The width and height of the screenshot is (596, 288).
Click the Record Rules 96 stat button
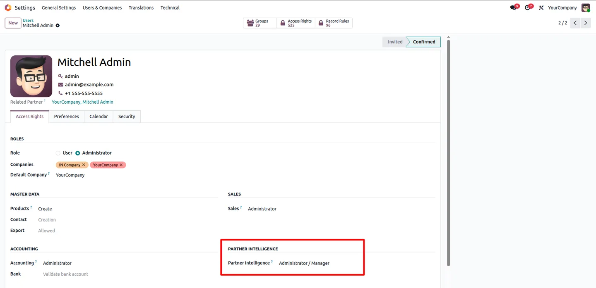point(334,23)
